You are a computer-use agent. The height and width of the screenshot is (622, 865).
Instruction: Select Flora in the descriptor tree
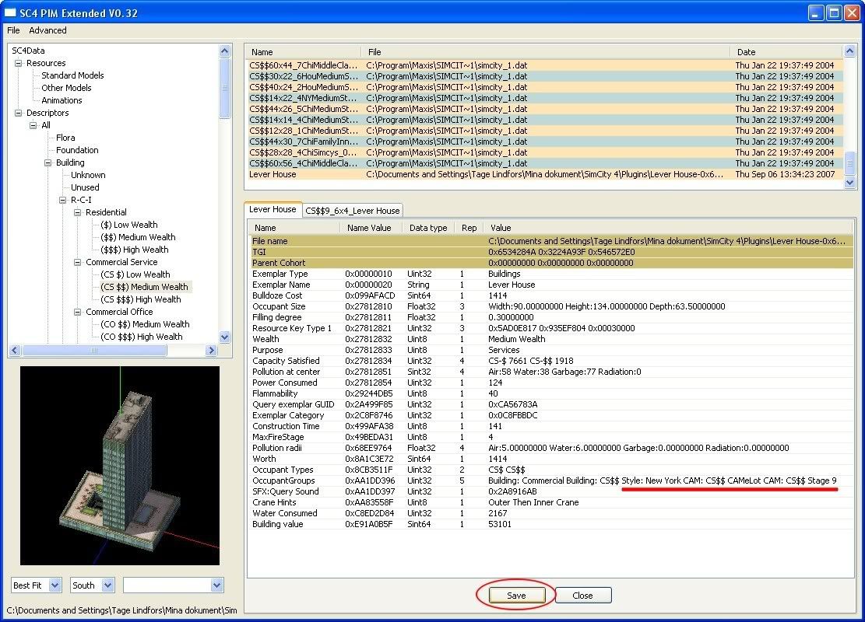(x=65, y=138)
